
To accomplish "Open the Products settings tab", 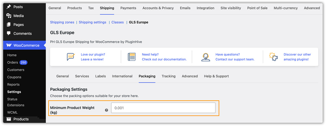I will tap(74, 8).
